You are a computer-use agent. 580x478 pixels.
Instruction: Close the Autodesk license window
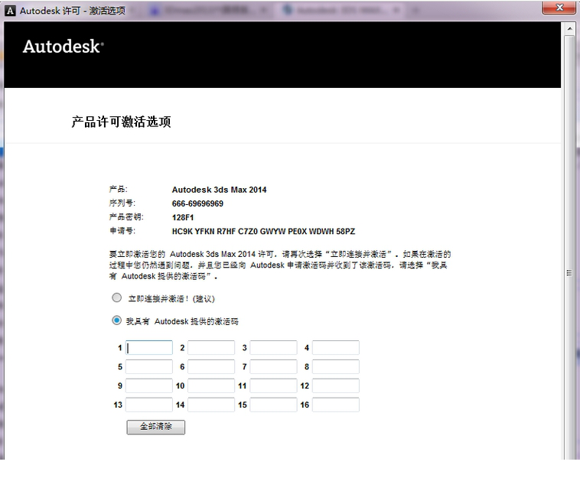[x=559, y=8]
